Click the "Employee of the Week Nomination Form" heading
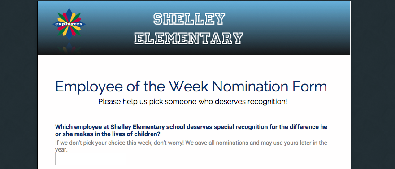This screenshot has width=395, height=169. coord(191,87)
